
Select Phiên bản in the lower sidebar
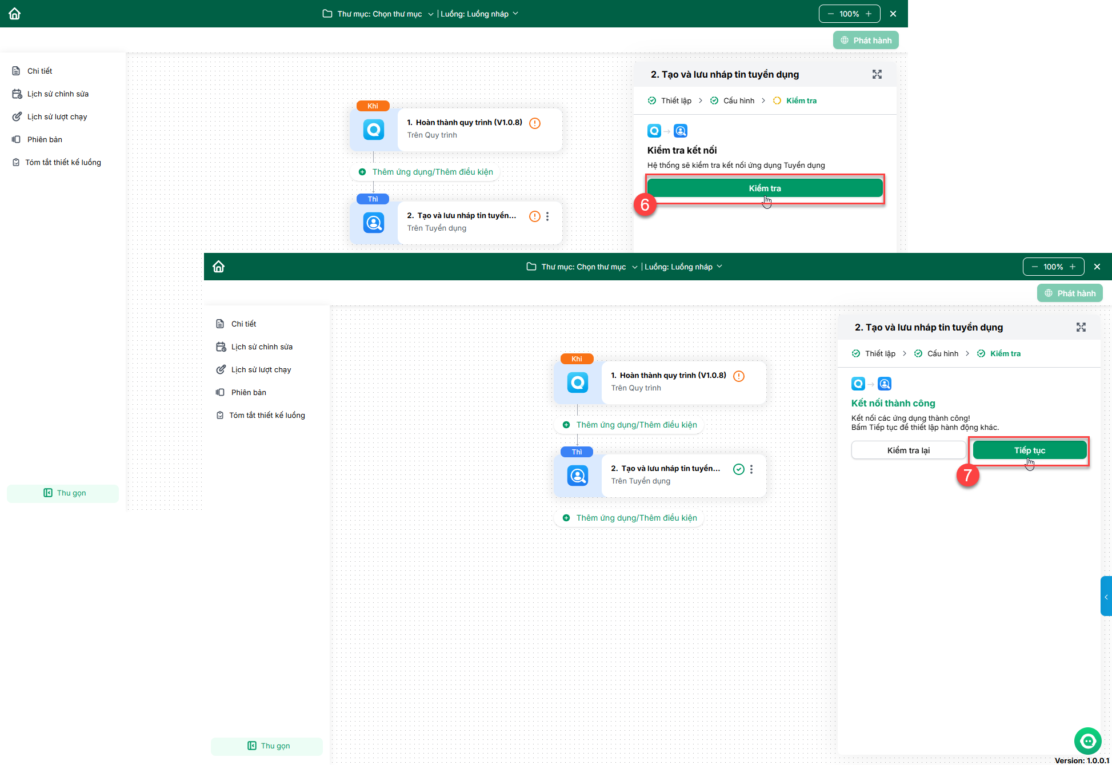249,392
